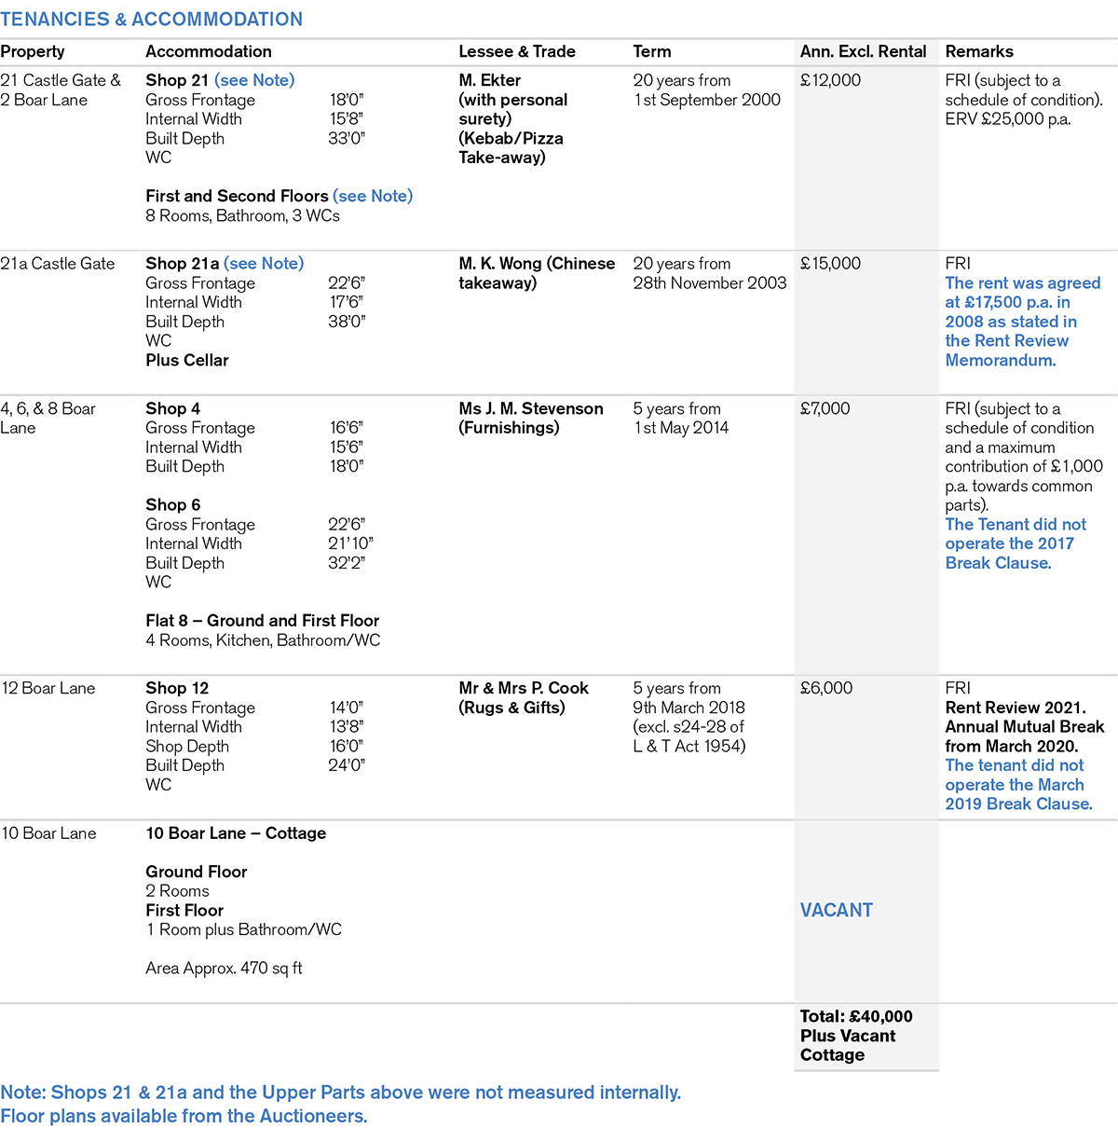Click the March 2019 Break Clause remark
This screenshot has height=1141, width=1118.
(x=1017, y=785)
